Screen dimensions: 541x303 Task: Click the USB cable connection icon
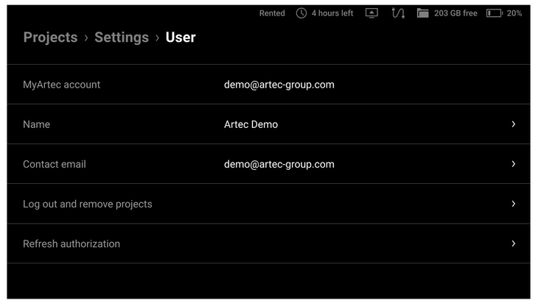(x=398, y=13)
